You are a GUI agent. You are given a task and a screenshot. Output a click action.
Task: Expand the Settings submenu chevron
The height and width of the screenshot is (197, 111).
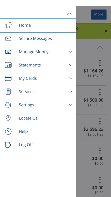pos(71,105)
